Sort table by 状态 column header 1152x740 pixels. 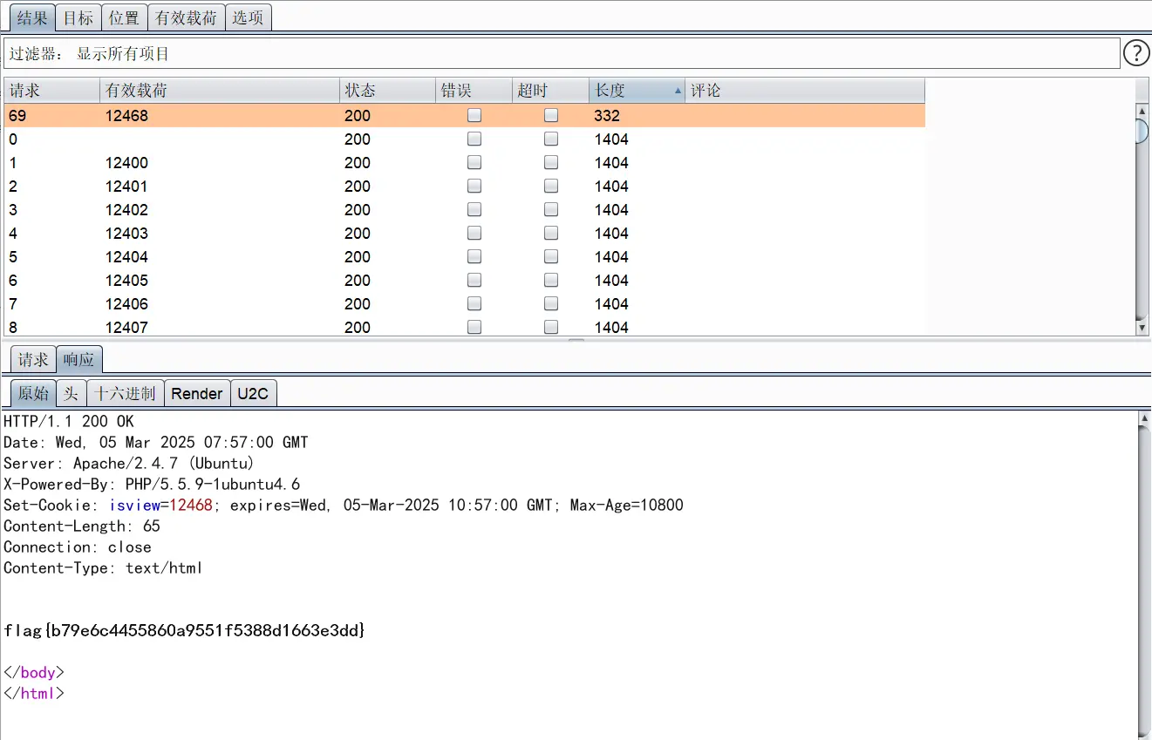click(386, 91)
